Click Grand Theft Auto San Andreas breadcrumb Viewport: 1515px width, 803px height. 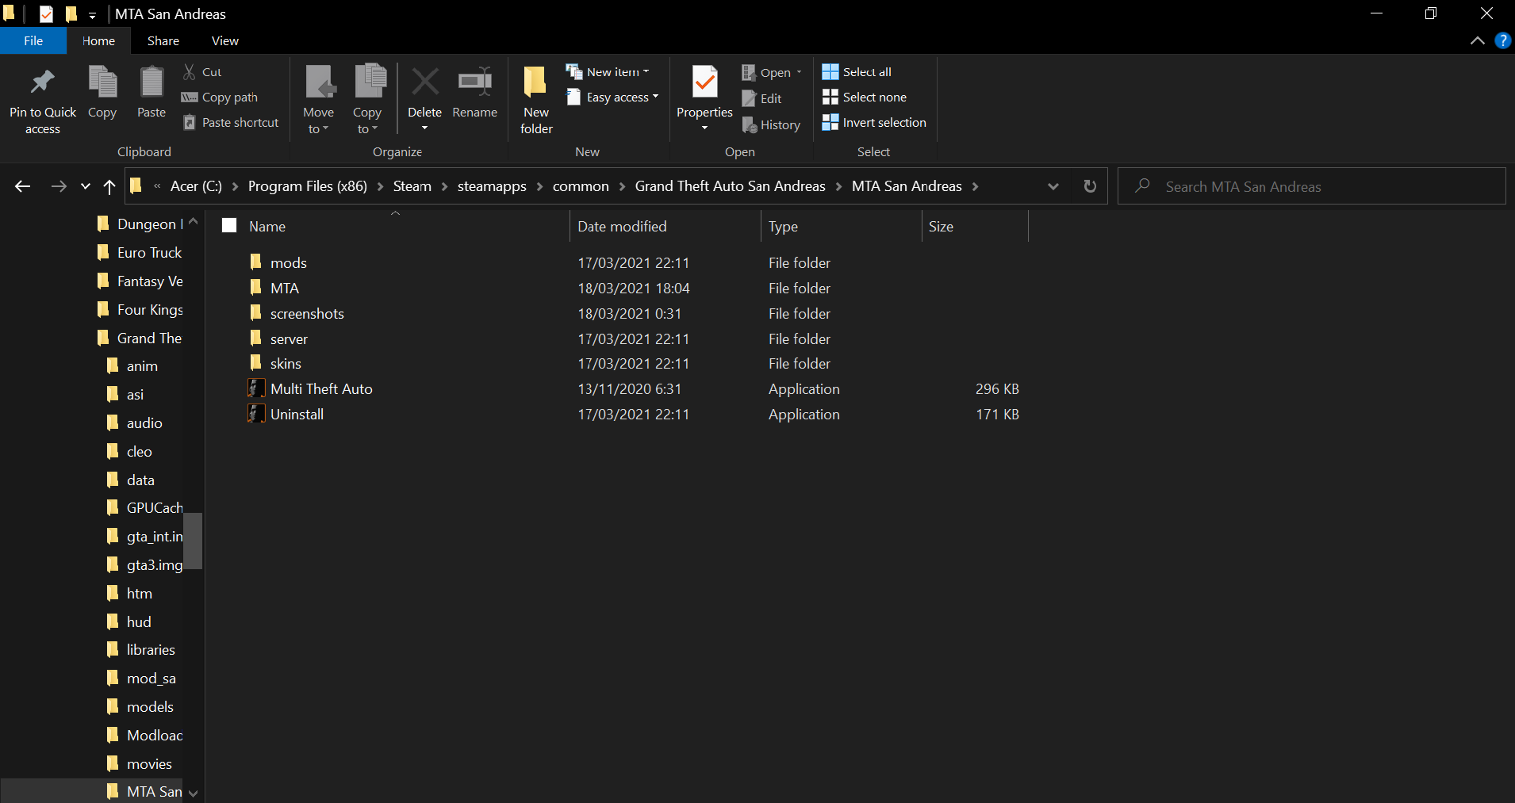pyautogui.click(x=731, y=186)
